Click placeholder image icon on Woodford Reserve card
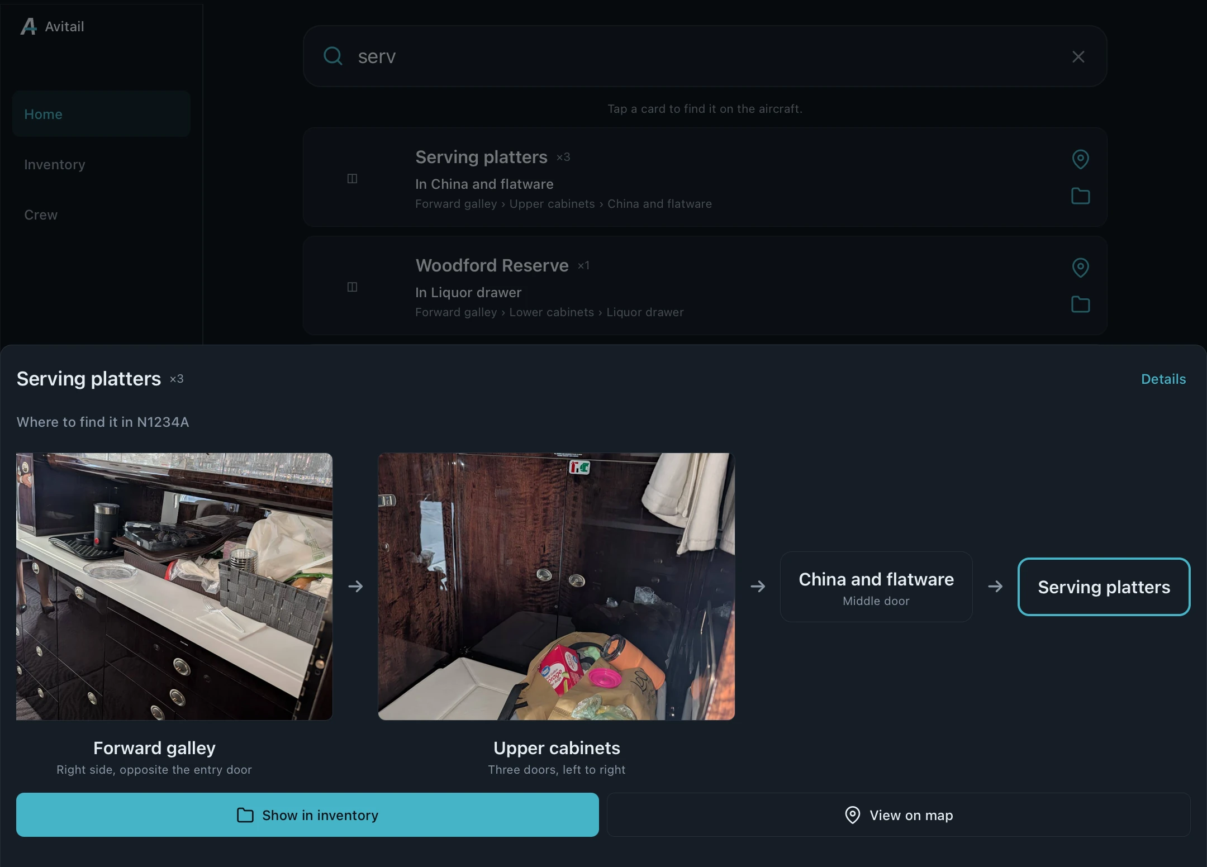 (352, 287)
